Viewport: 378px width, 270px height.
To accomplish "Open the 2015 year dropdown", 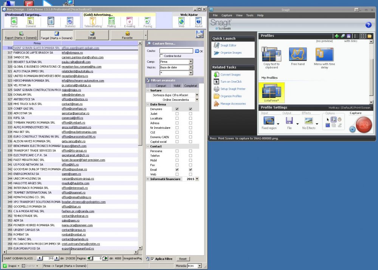I will 197,179.
